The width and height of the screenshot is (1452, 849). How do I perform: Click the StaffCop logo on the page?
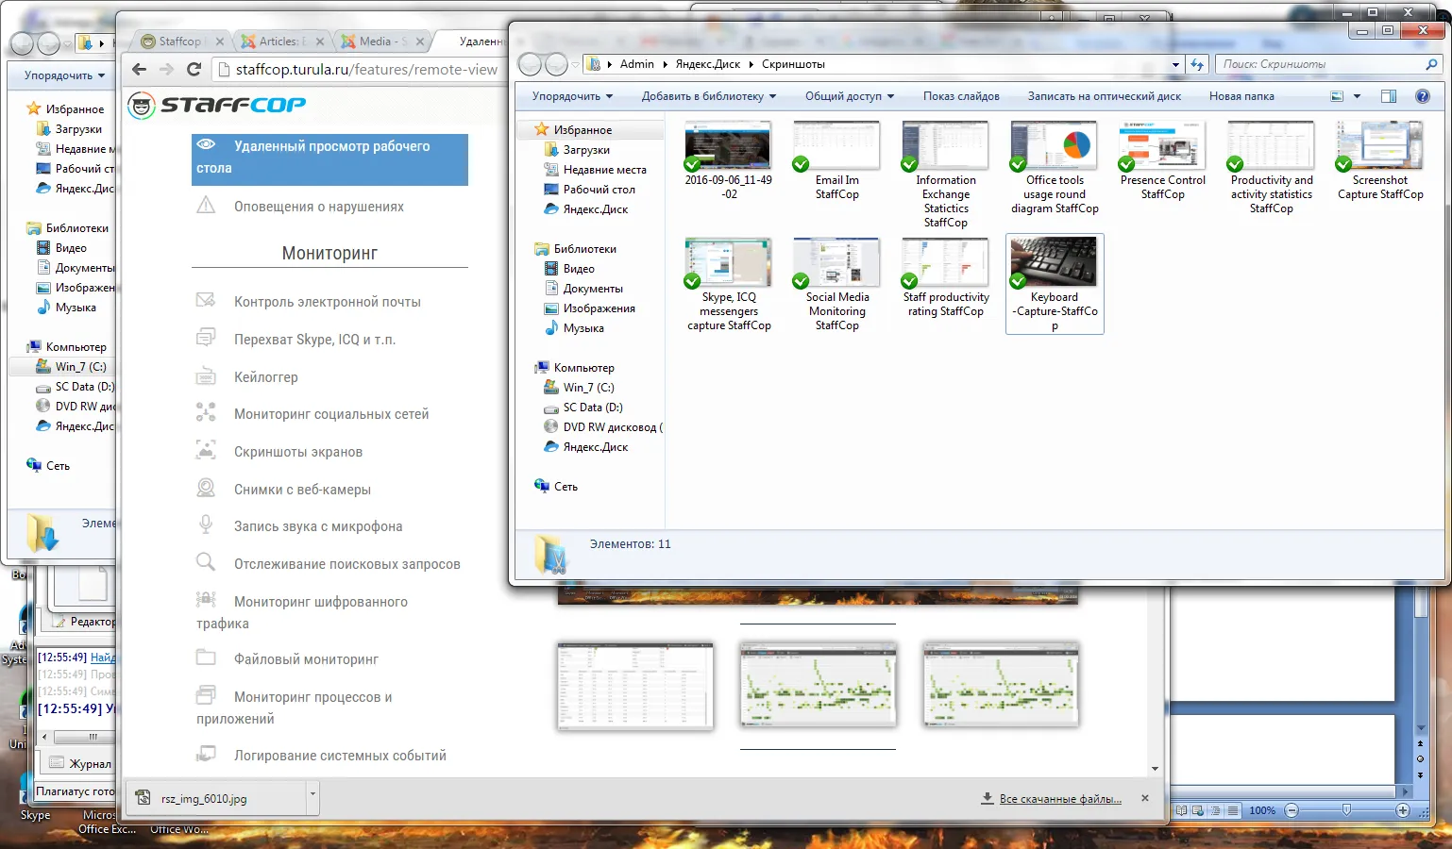(218, 105)
